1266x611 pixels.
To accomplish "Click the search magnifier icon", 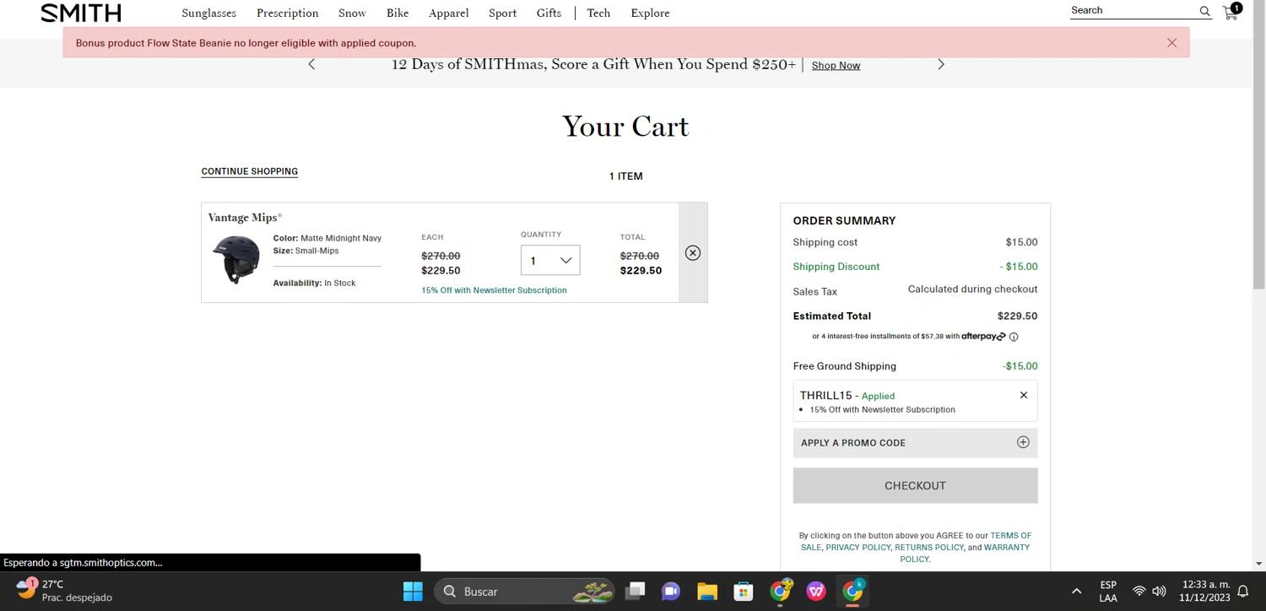I will (1205, 11).
